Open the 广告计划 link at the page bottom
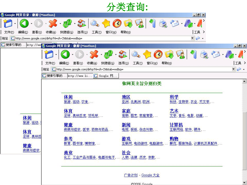247x185 pixels. point(131,175)
